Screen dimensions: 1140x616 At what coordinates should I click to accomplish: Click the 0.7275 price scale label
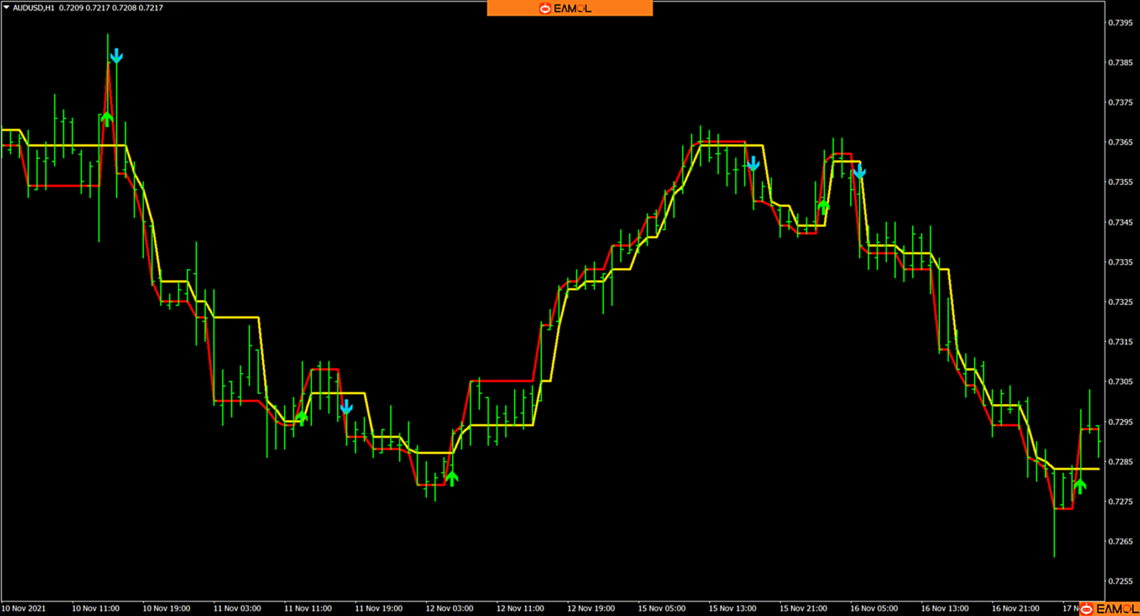pyautogui.click(x=1120, y=502)
